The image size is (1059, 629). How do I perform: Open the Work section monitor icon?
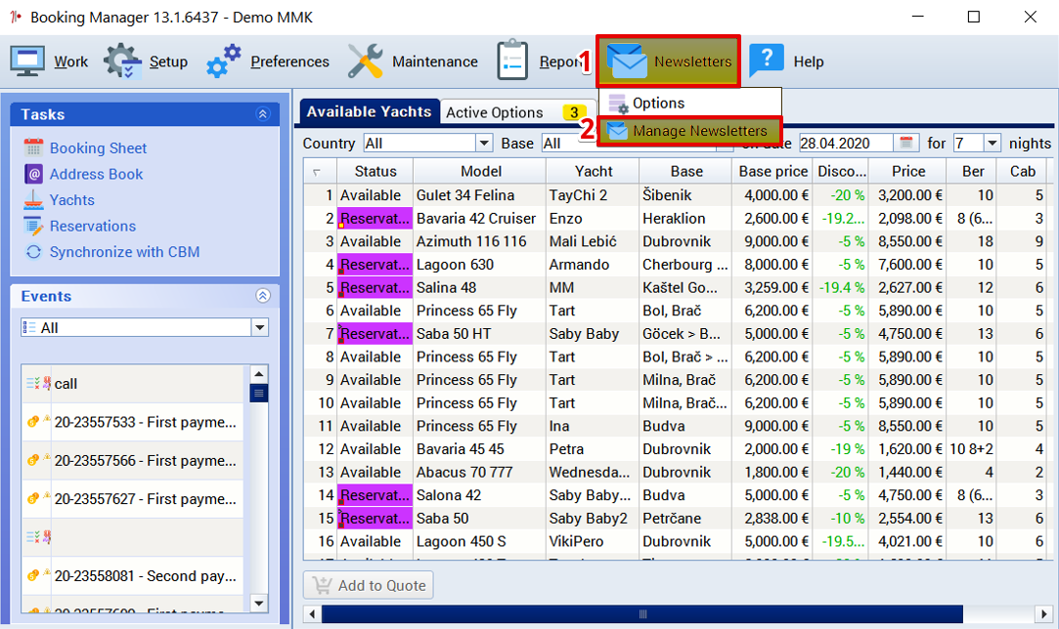pos(27,62)
